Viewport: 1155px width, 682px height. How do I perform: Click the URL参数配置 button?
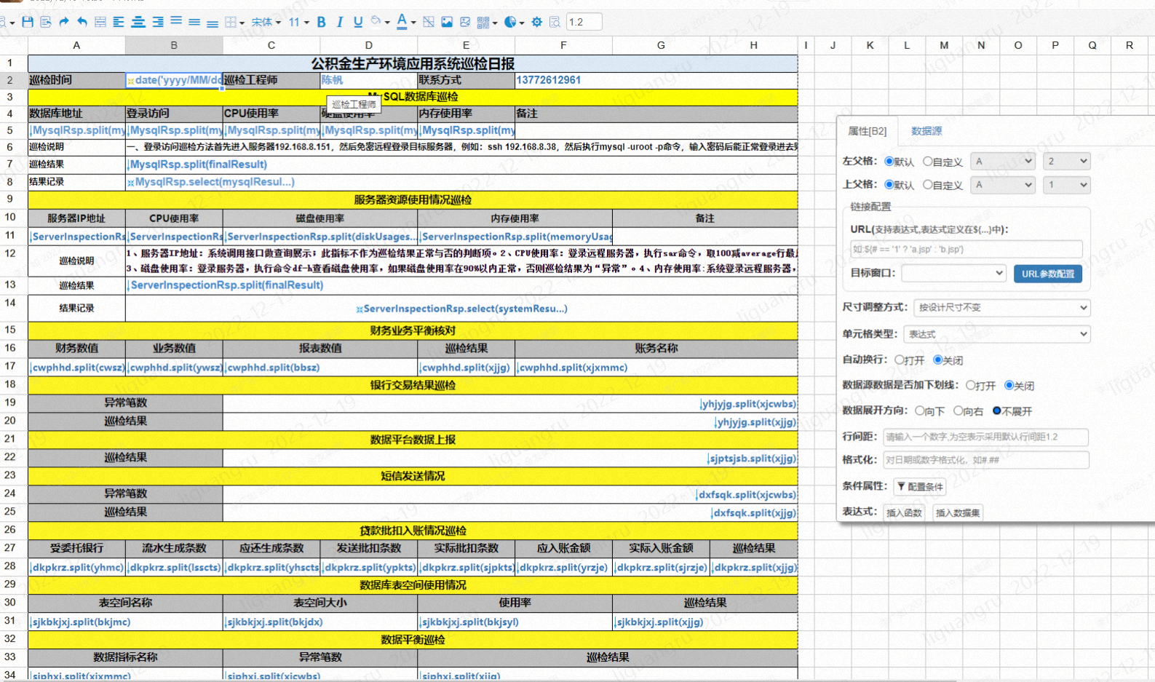coord(1048,274)
